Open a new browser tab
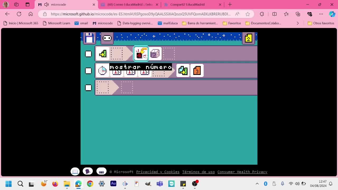The height and width of the screenshot is (190, 338). (x=230, y=4)
